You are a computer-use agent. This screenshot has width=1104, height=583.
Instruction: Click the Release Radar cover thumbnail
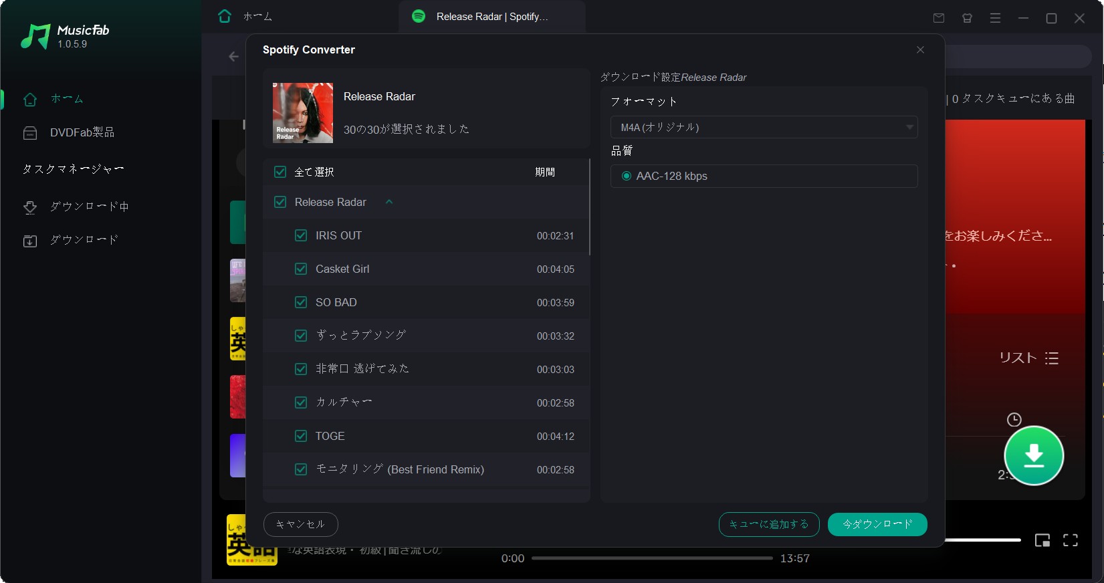pyautogui.click(x=302, y=112)
